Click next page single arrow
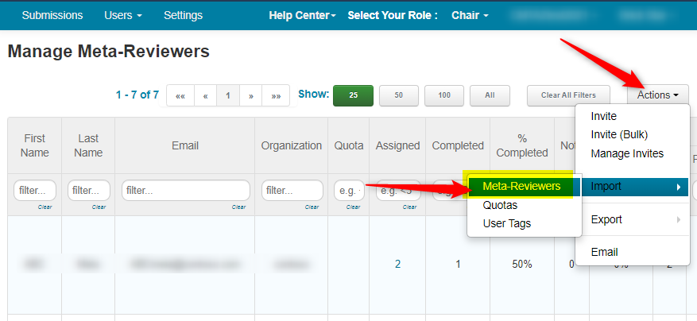 tap(251, 95)
